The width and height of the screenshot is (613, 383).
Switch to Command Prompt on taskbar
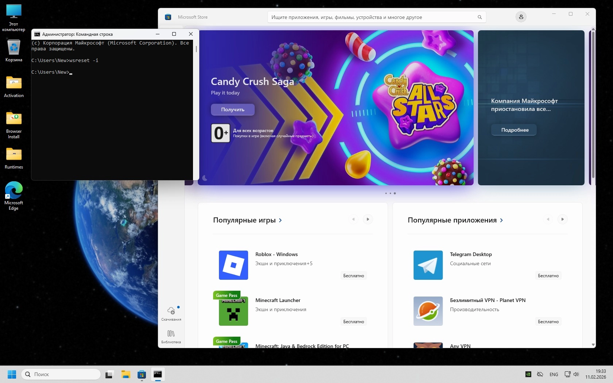(158, 374)
